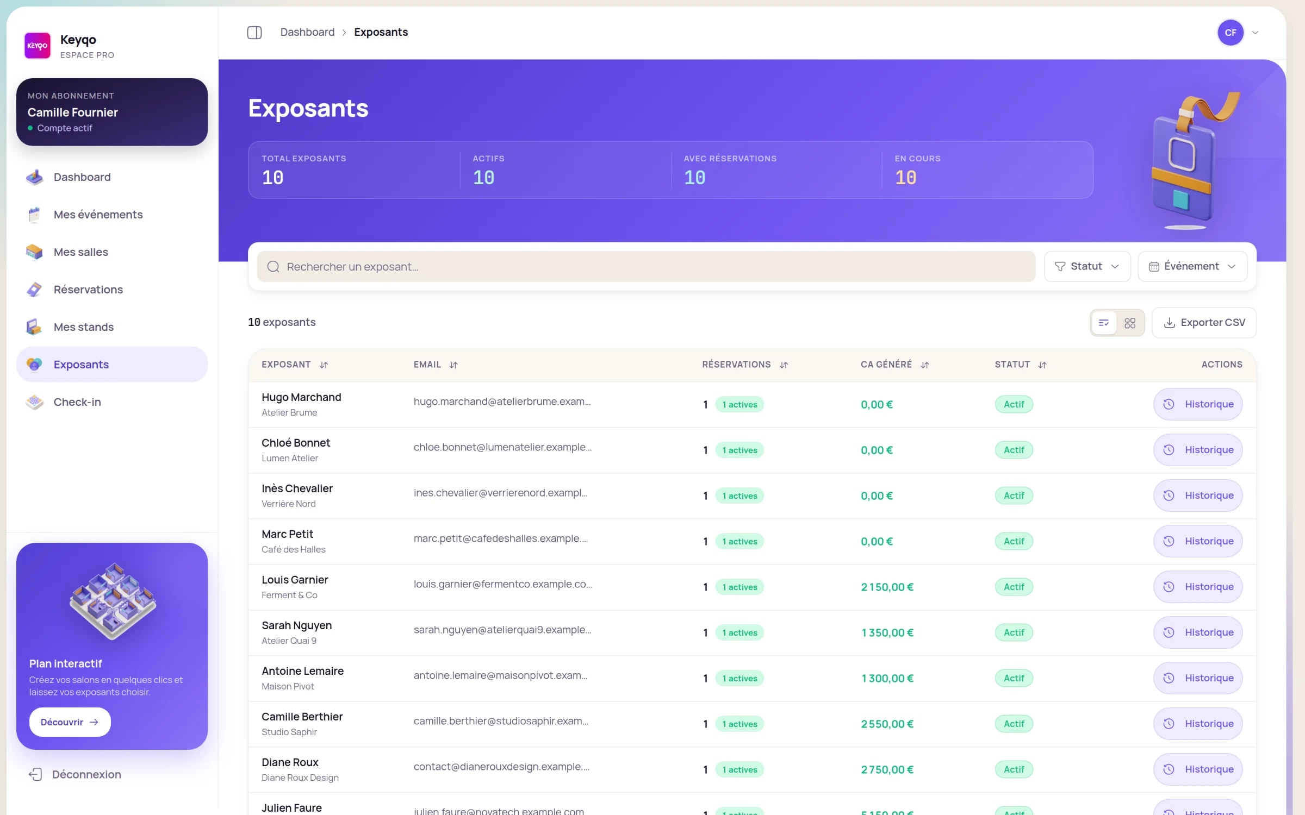Click the calendar icon in Événement filter
The height and width of the screenshot is (815, 1305).
(1154, 267)
